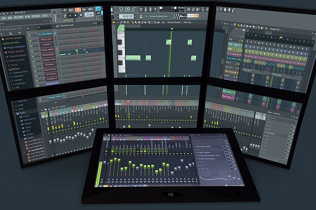
Task: Open the piano roll menu arrow beside the wrench icon
Action: [x=118, y=22]
